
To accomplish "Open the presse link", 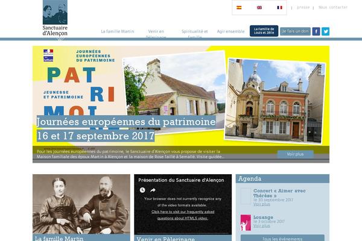I will click(x=303, y=7).
